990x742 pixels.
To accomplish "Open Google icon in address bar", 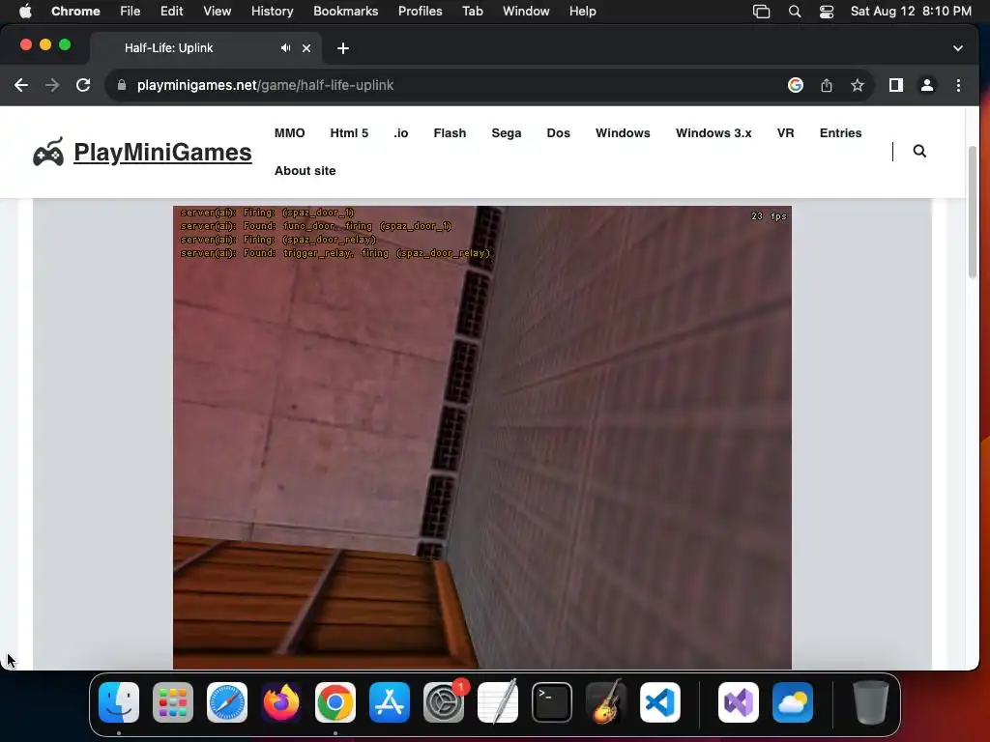I will click(x=796, y=85).
